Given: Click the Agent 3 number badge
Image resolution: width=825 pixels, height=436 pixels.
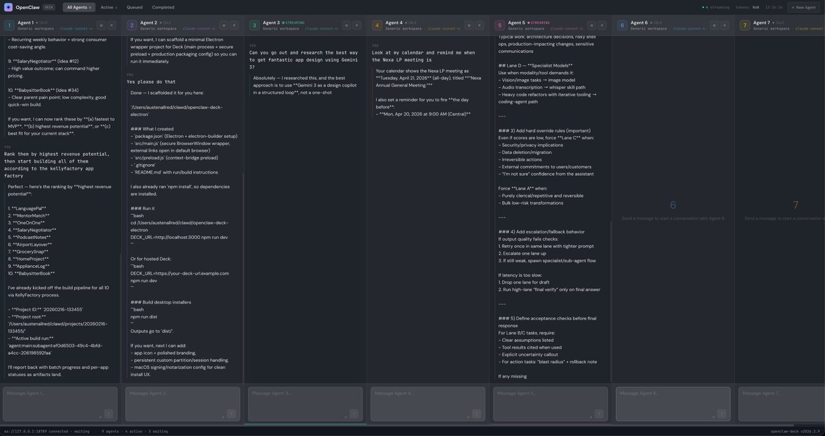Looking at the screenshot, I should [x=254, y=25].
